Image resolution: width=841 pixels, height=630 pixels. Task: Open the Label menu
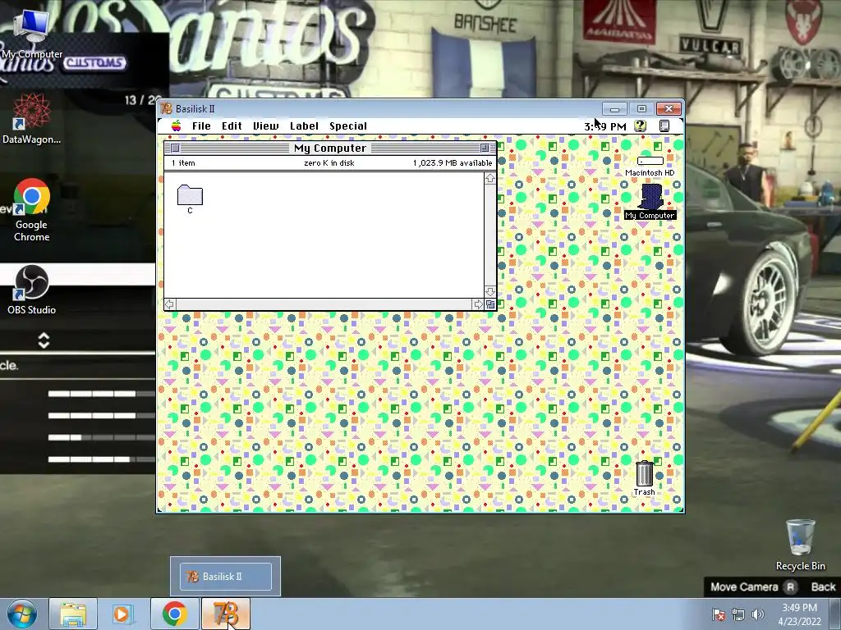tap(304, 126)
